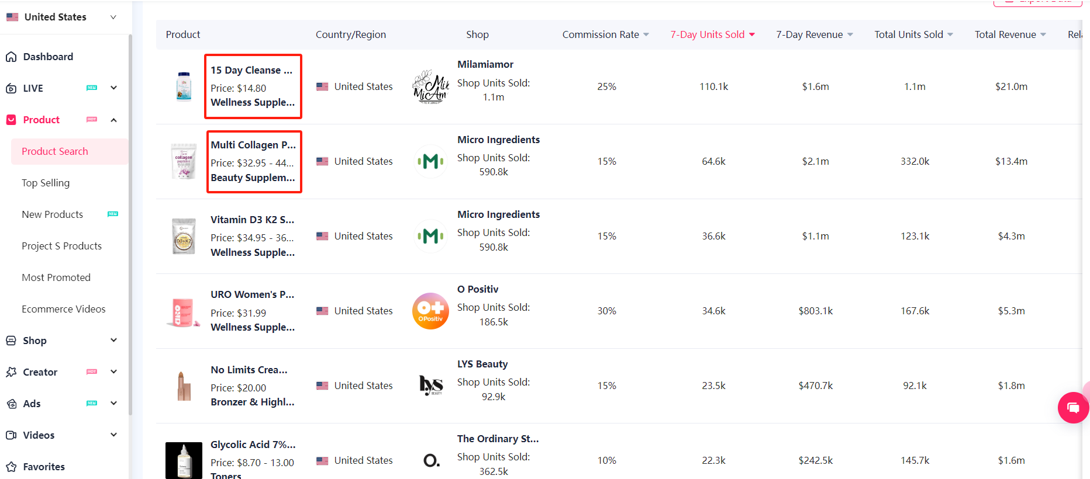The height and width of the screenshot is (479, 1090).
Task: Click the O Positiv shop logo
Action: (x=431, y=311)
